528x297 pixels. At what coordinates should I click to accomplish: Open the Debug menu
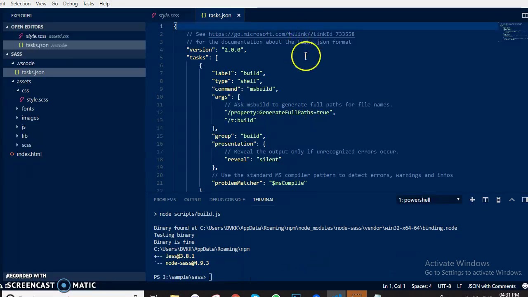pyautogui.click(x=70, y=4)
